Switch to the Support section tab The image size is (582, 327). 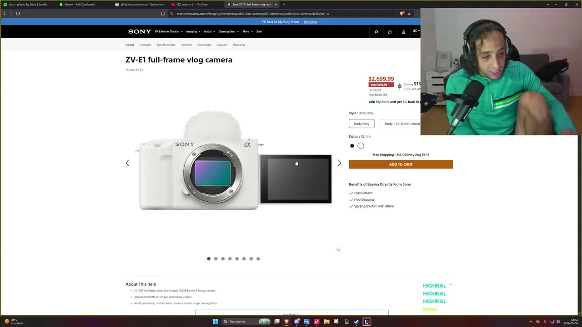[222, 45]
